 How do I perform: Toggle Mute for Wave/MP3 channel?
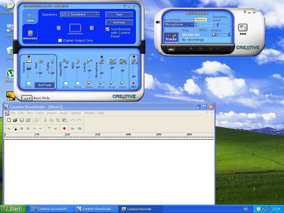coord(65,83)
